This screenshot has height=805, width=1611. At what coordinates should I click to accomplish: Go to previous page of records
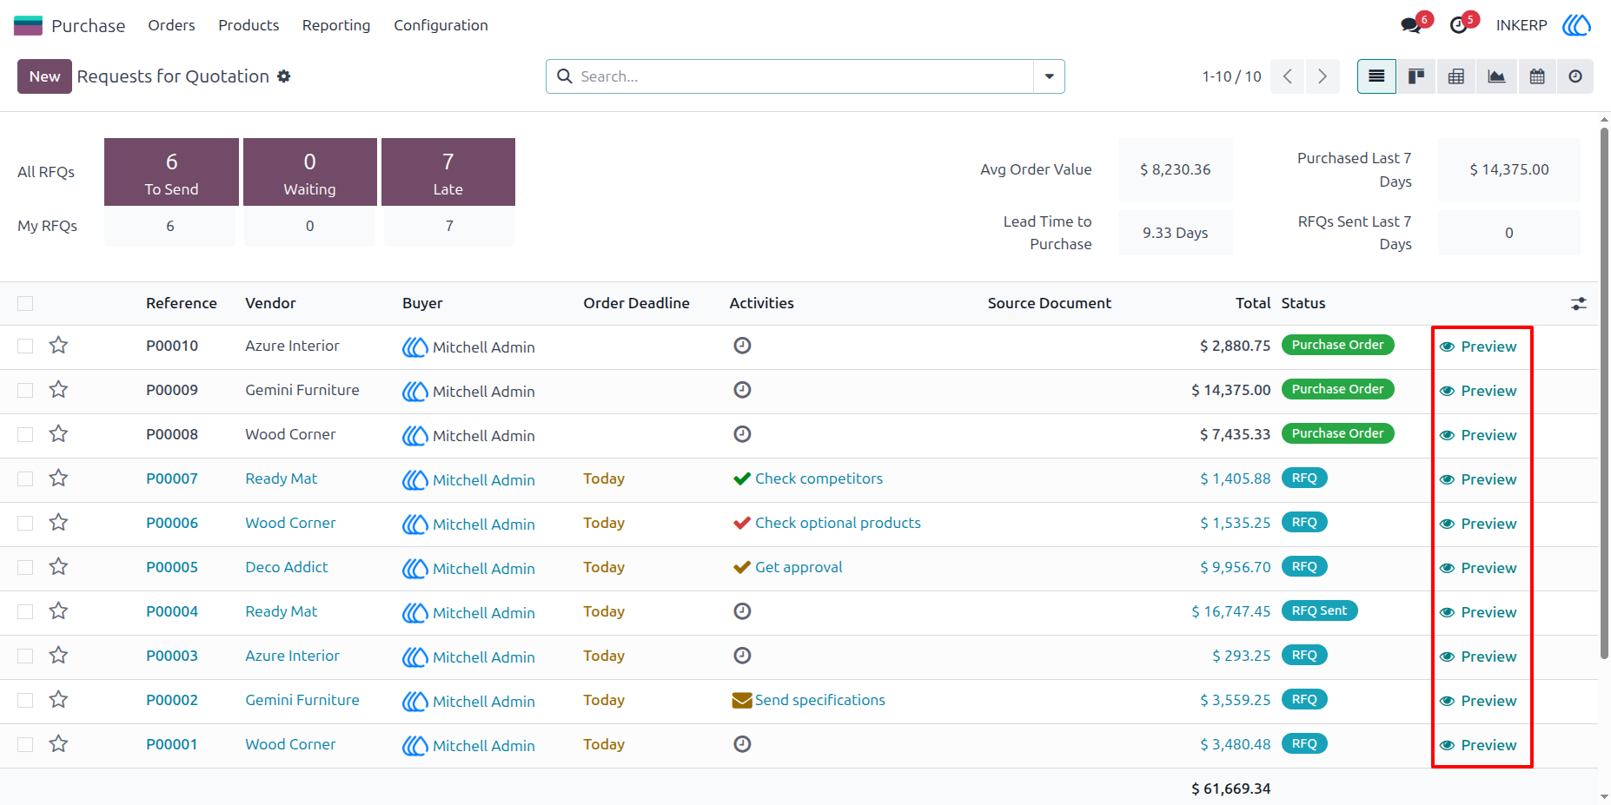click(x=1288, y=76)
